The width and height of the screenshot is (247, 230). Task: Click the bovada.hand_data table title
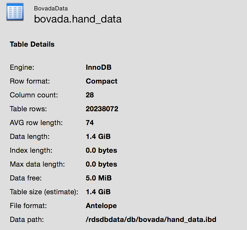(78, 19)
